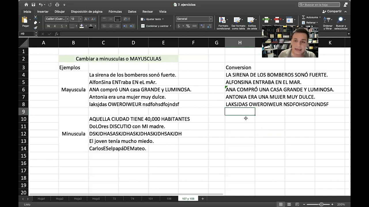
Task: Click the Compartir share button
Action: tap(332, 11)
